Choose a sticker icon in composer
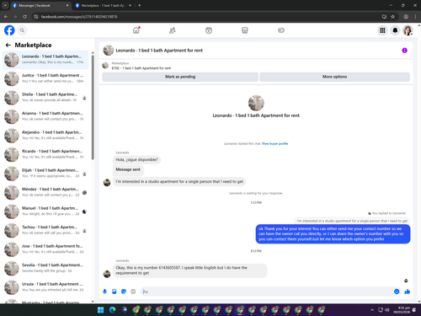Screen dimensions: 421x316 click(124, 292)
